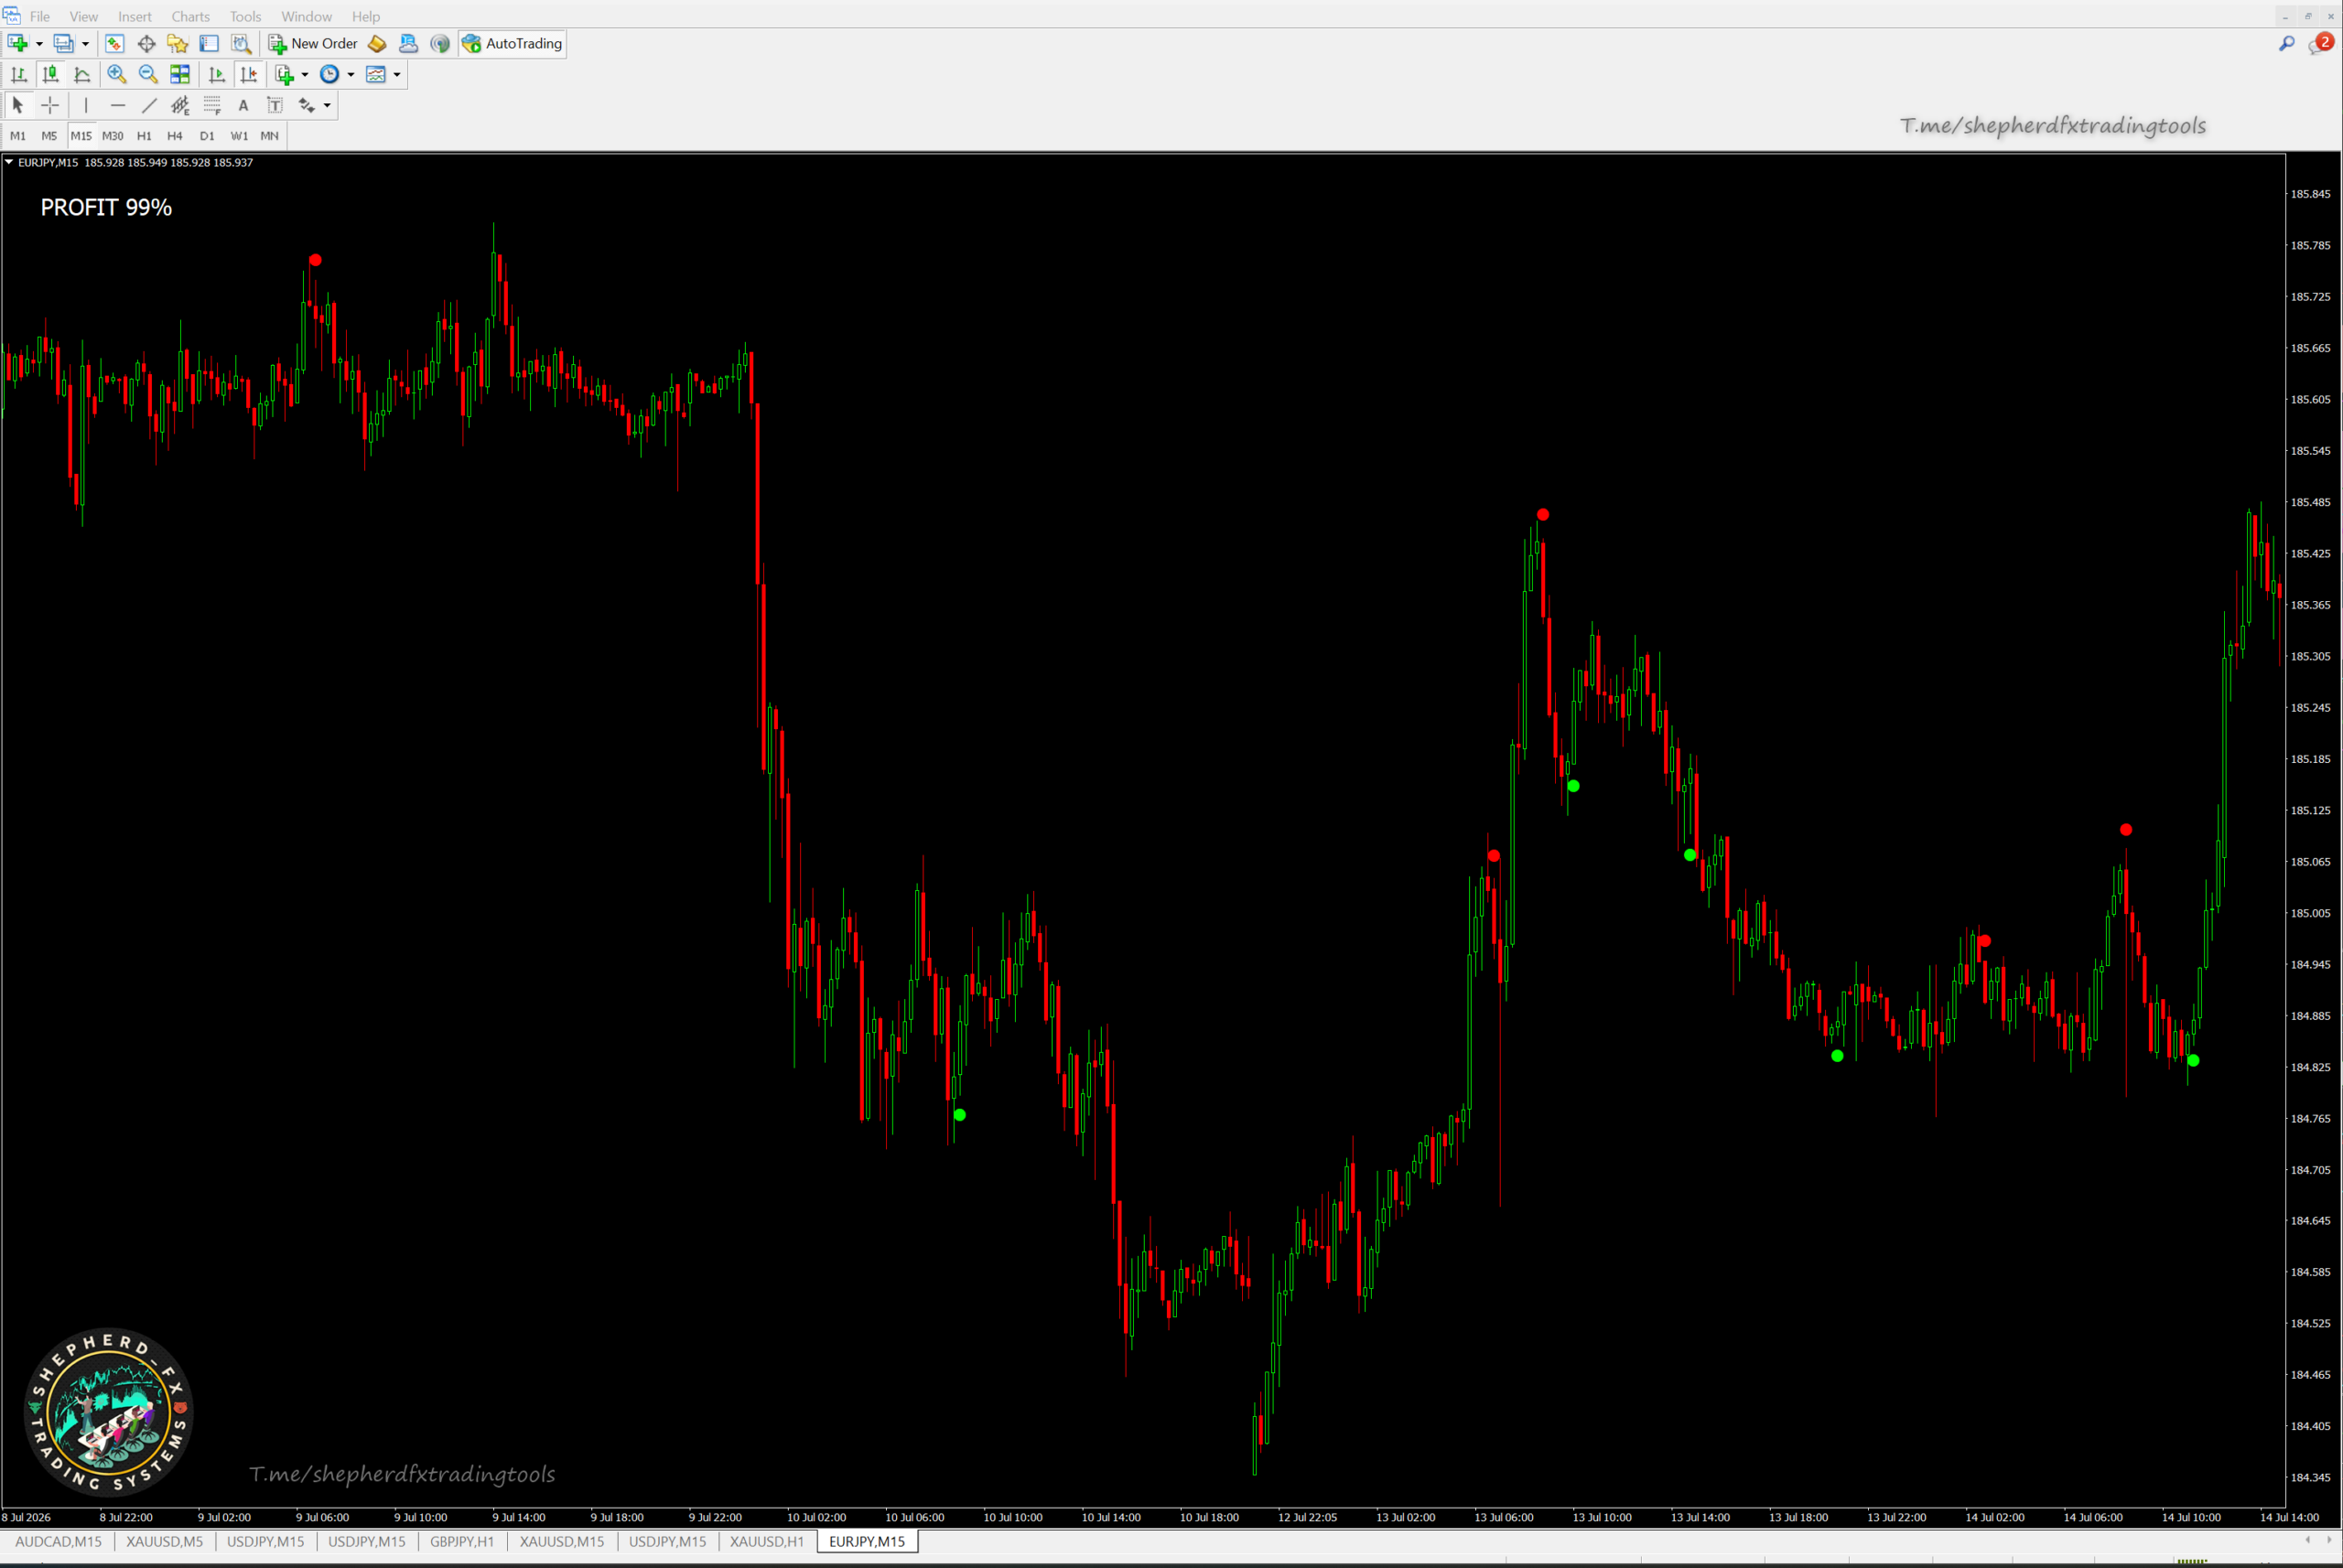Expand the Profiles dropdown arrow
The width and height of the screenshot is (2343, 1568).
tap(85, 43)
